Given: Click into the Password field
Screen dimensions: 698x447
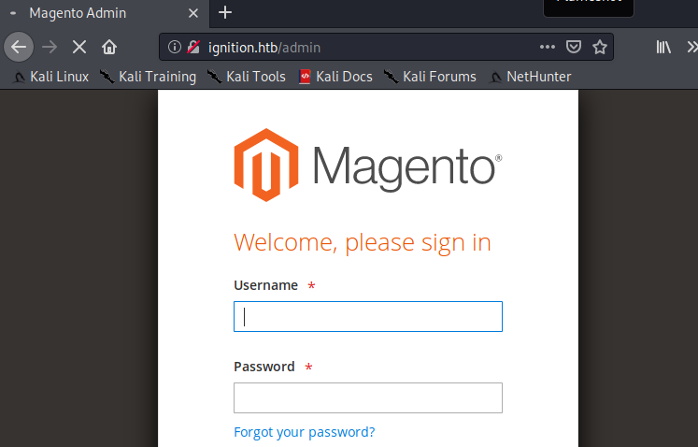Looking at the screenshot, I should pyautogui.click(x=367, y=397).
